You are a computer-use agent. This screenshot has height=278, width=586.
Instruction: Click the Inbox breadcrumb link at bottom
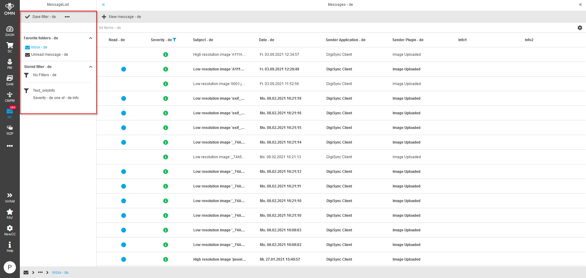click(60, 273)
